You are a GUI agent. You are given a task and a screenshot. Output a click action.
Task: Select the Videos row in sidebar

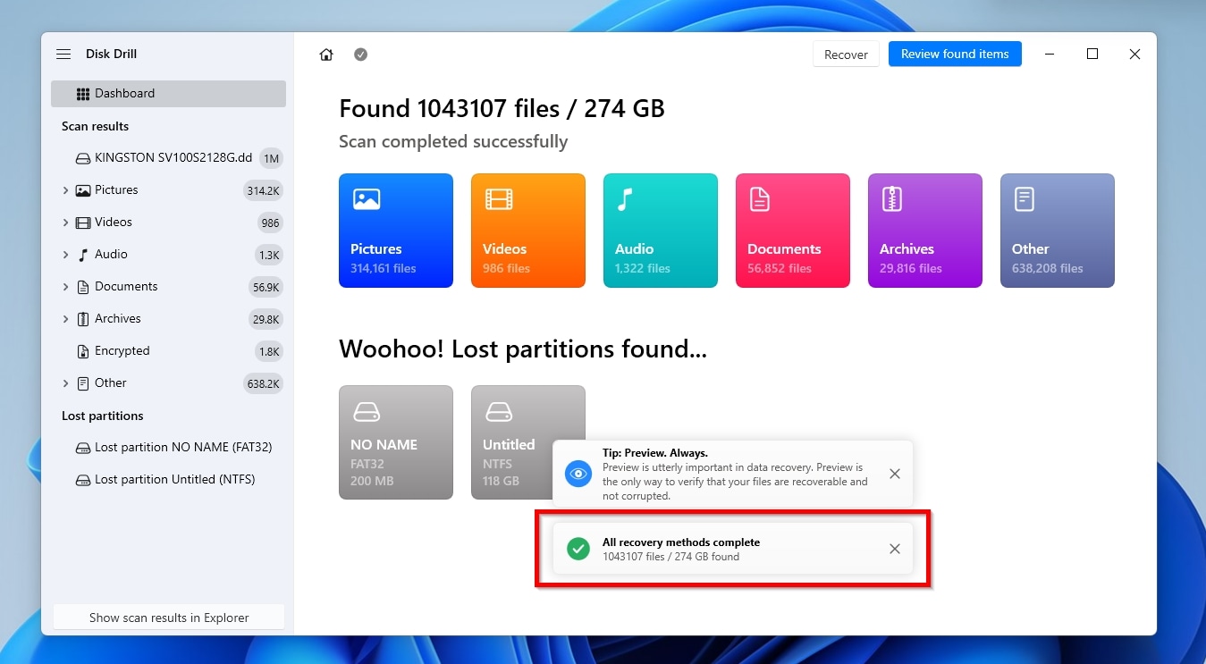tap(168, 223)
